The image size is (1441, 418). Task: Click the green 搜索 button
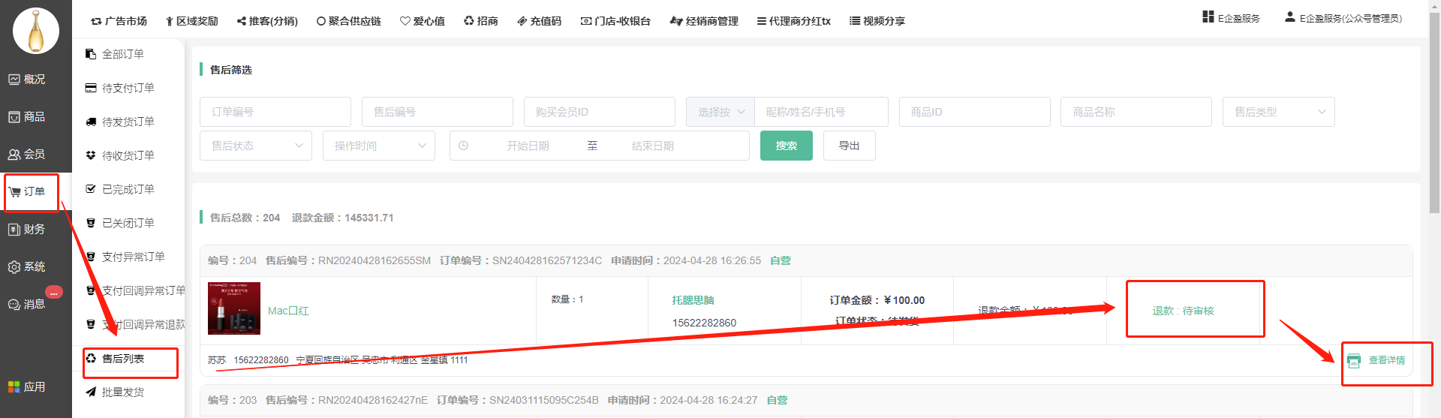pos(786,146)
